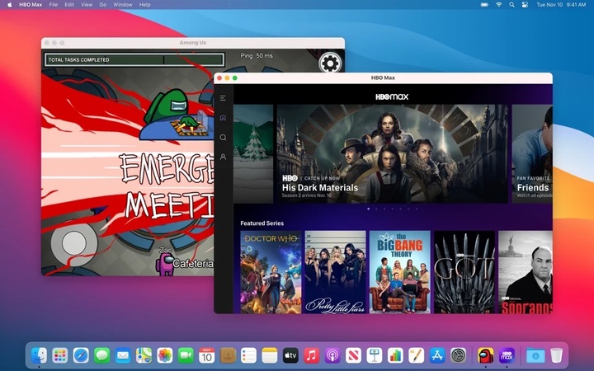Open Numbers in the Dock
594x371 pixels.
pos(395,355)
